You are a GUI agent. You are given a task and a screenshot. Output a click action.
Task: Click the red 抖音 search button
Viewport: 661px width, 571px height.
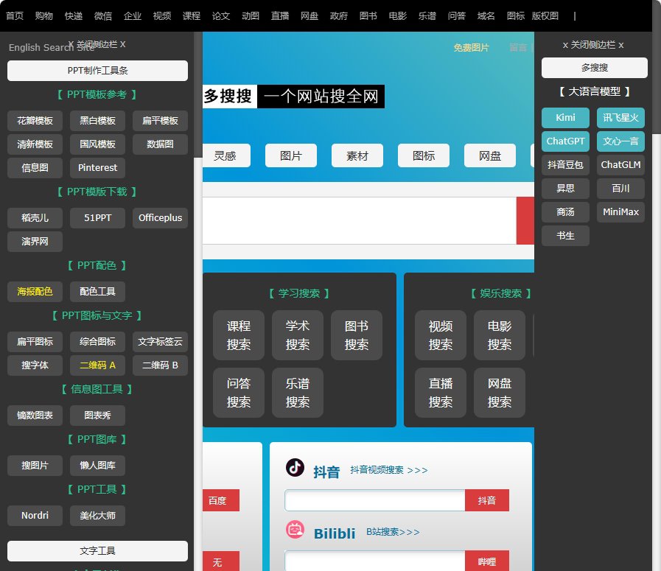click(x=487, y=500)
